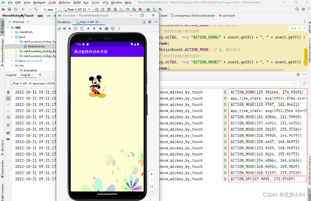Click emulator 1:1 actual size button
Screen dimensions: 311x201
[x=152, y=186]
